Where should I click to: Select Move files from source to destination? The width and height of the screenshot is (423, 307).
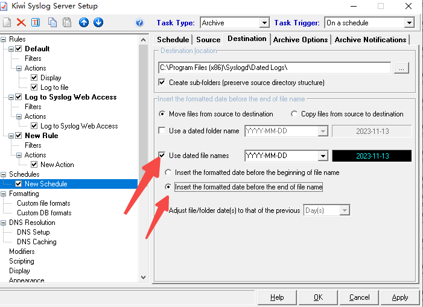click(162, 114)
